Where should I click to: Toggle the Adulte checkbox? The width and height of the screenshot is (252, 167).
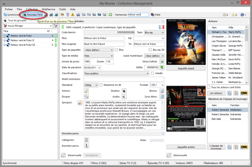[x=152, y=73]
